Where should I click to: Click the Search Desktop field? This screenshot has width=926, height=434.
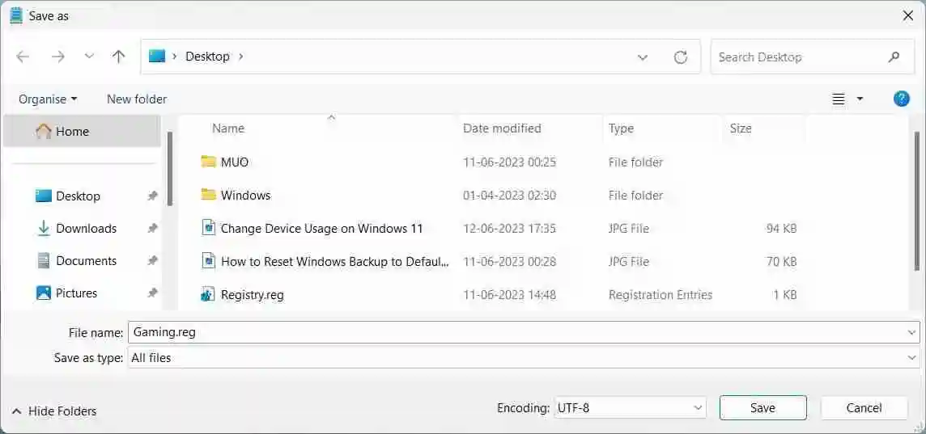point(813,57)
